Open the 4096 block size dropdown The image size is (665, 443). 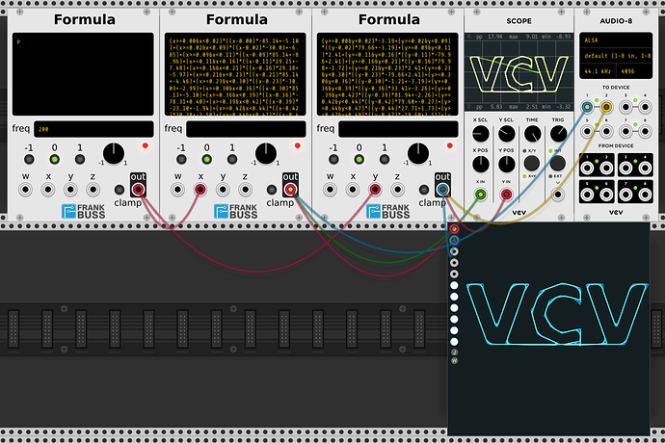coord(634,71)
